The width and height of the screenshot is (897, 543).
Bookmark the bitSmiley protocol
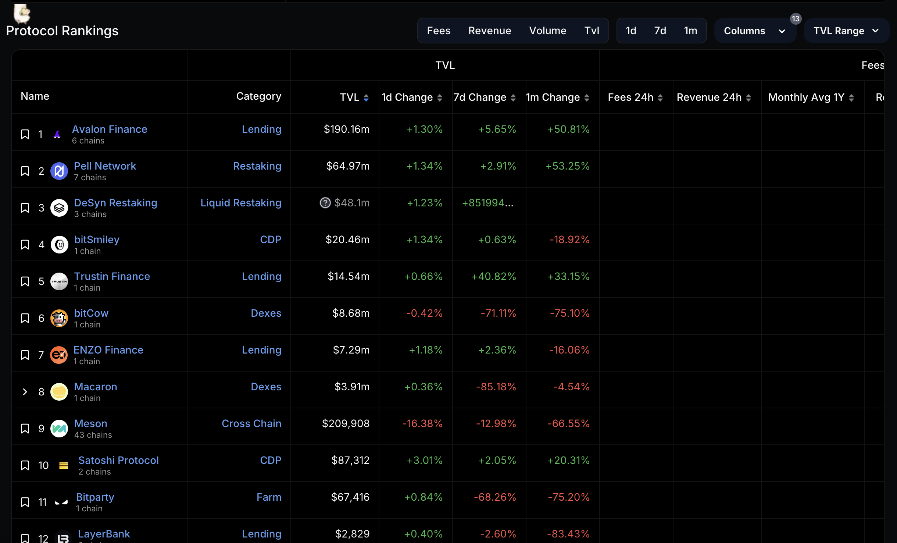pos(25,245)
